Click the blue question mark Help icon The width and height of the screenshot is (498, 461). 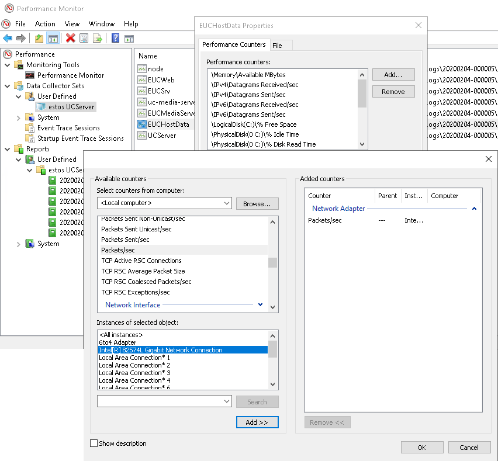[115, 38]
